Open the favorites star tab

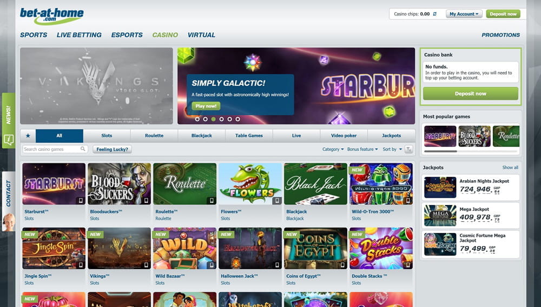pyautogui.click(x=28, y=136)
